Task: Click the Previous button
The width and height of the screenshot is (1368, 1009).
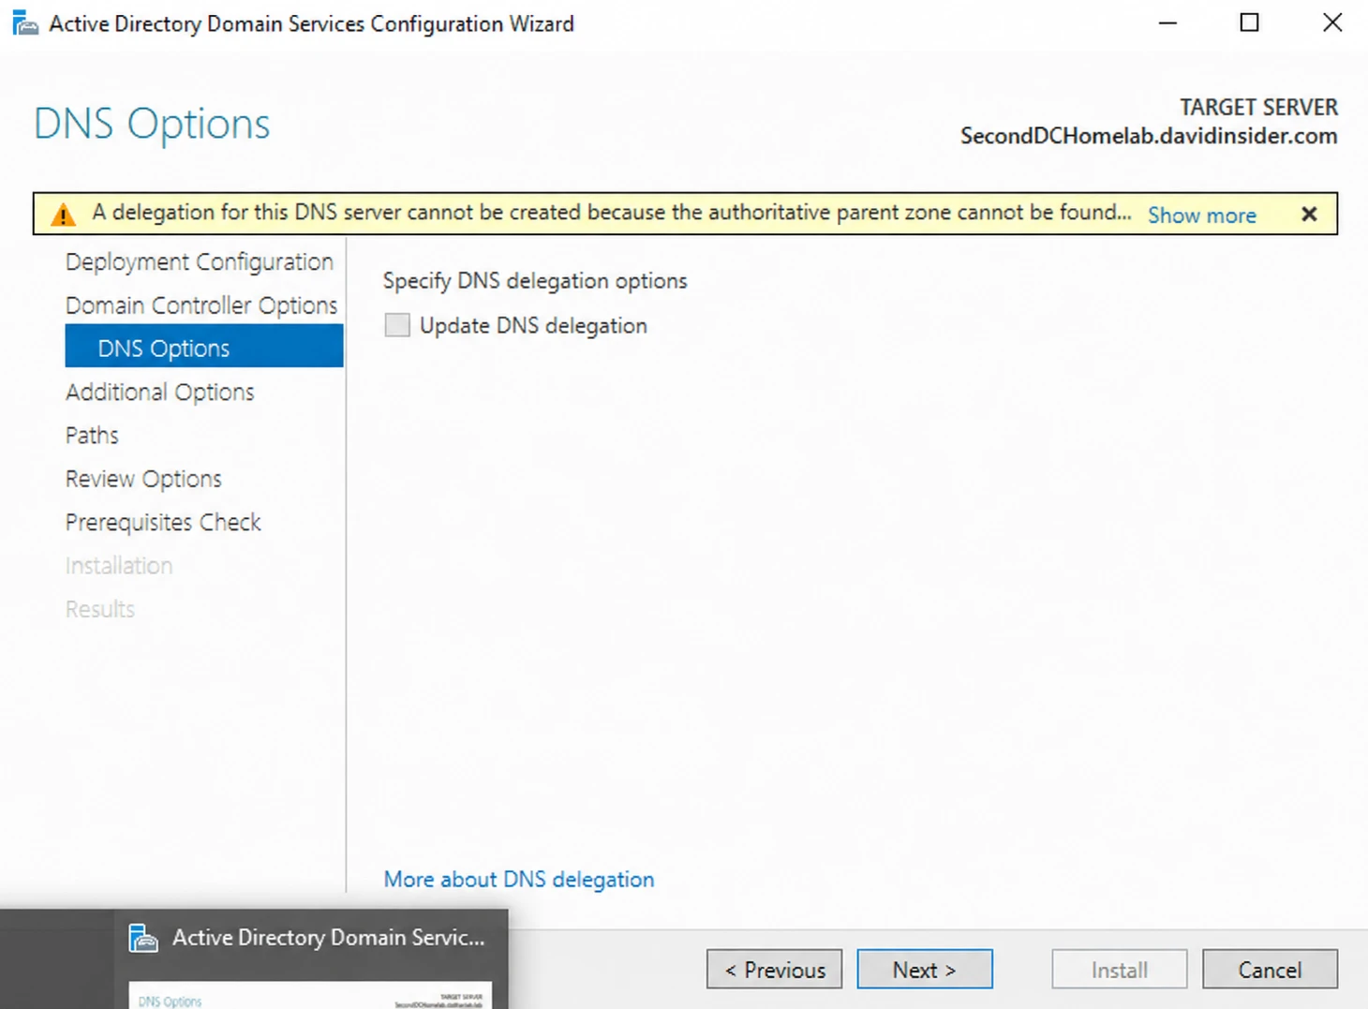Action: click(x=774, y=970)
